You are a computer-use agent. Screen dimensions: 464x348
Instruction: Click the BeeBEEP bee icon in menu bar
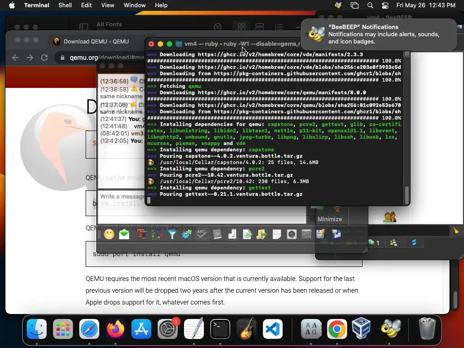click(x=338, y=5)
